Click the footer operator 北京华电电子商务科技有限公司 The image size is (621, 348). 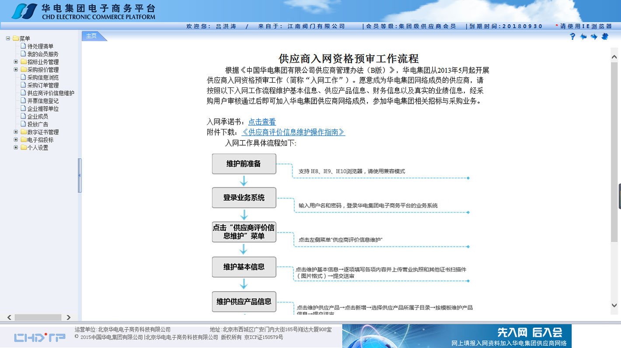coord(134,330)
